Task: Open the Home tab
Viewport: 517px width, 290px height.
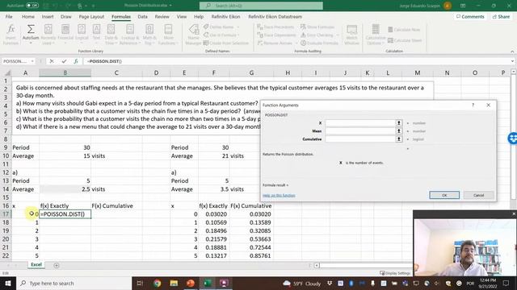Action: (x=28, y=16)
